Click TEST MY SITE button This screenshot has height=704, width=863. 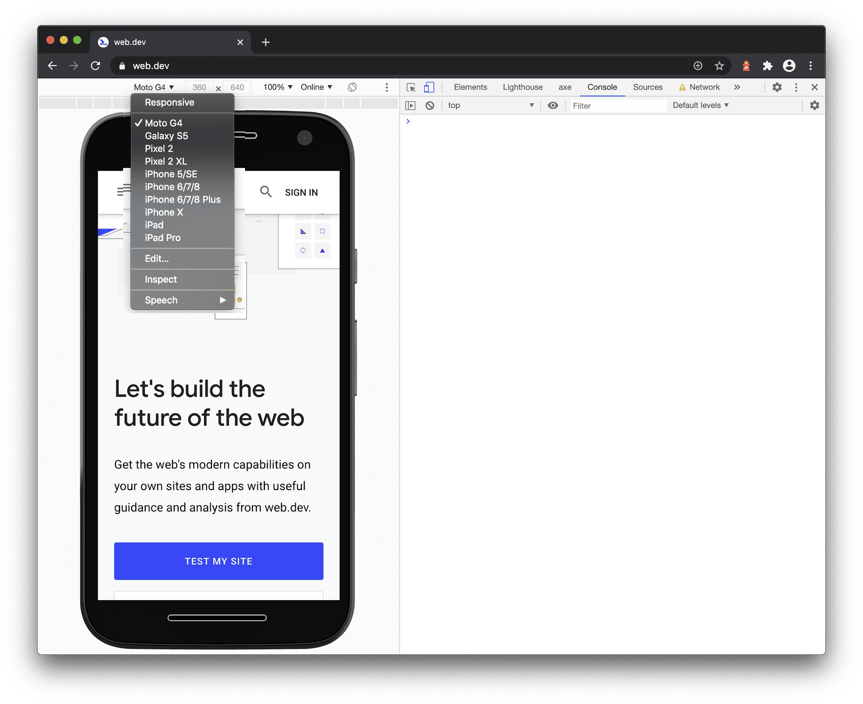218,561
